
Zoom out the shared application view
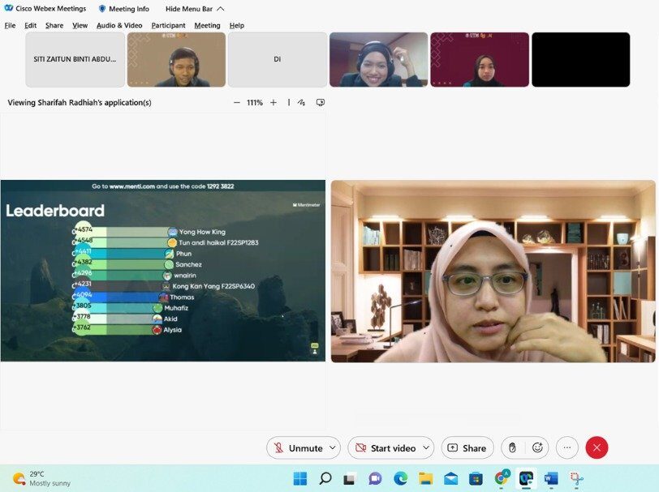pos(236,103)
